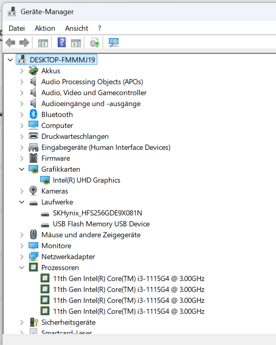The width and height of the screenshot is (276, 345).
Task: Expand the Akkus category
Action: (22, 71)
